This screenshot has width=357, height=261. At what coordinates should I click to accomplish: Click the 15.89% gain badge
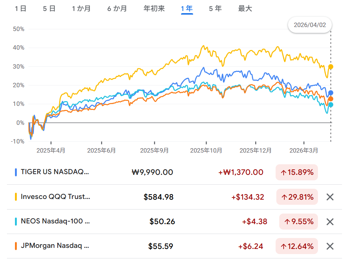[x=297, y=172]
